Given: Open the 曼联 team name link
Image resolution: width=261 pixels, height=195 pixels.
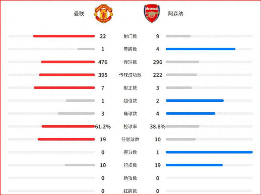Looking at the screenshot, I should [79, 14].
